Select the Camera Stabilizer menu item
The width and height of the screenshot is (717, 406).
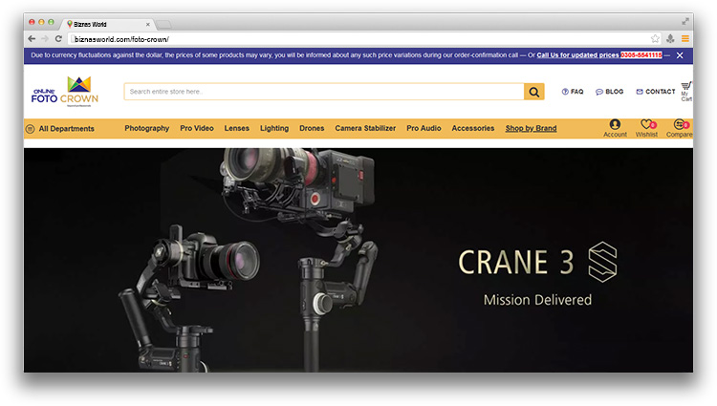(365, 128)
